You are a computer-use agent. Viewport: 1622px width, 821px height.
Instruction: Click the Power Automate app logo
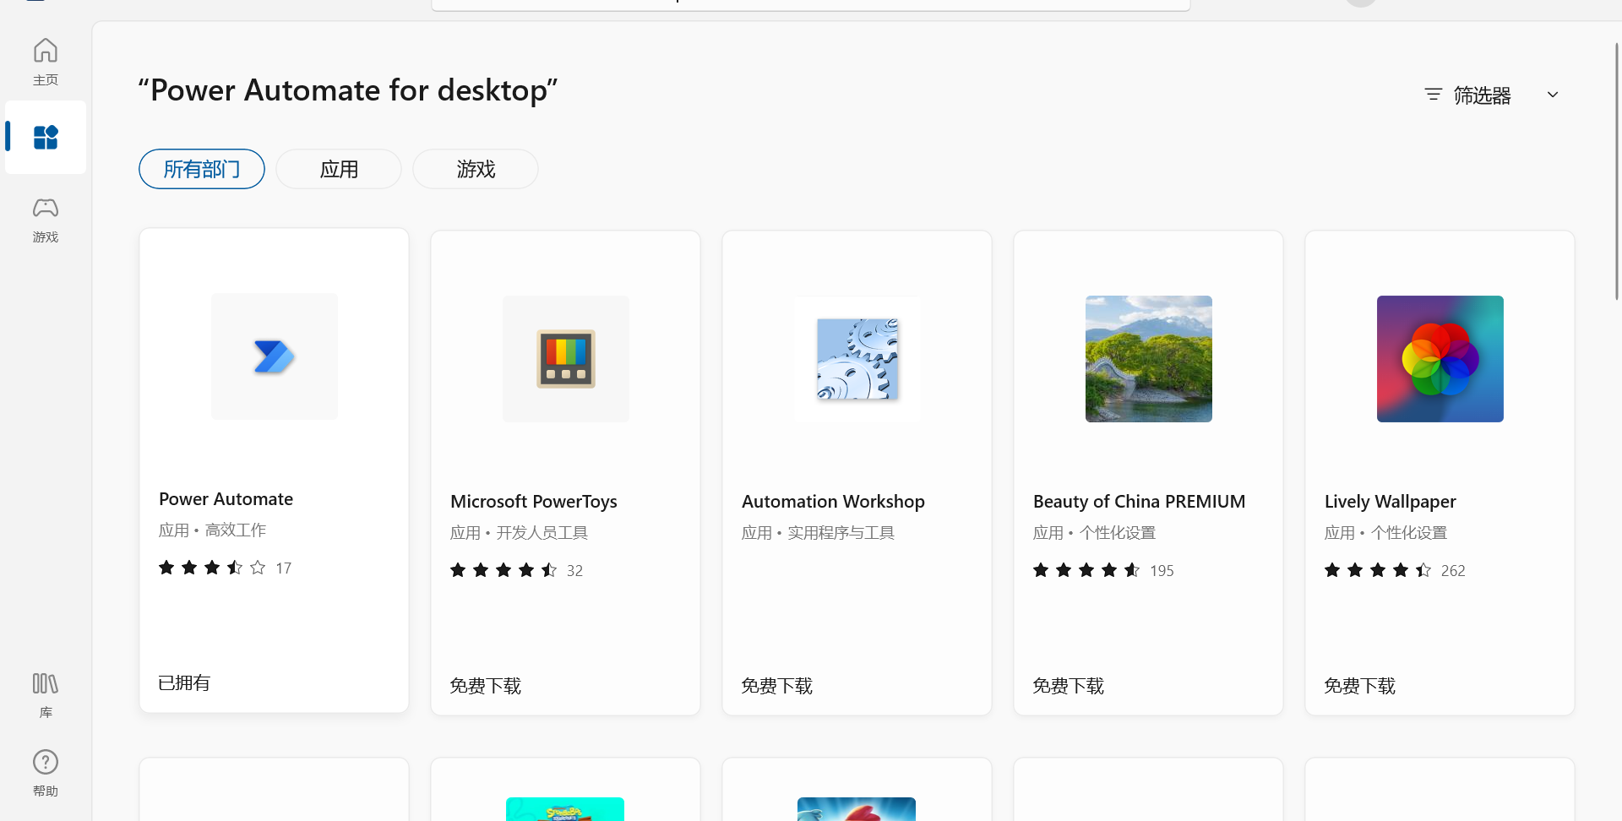point(274,356)
